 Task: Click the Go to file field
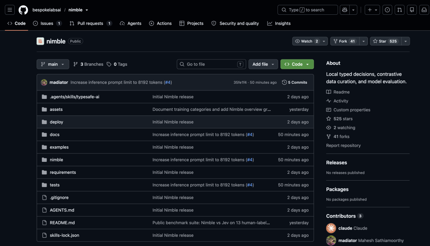211,64
